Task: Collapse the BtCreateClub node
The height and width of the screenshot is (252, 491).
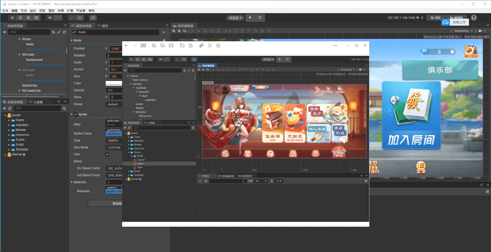Action: coord(20,91)
